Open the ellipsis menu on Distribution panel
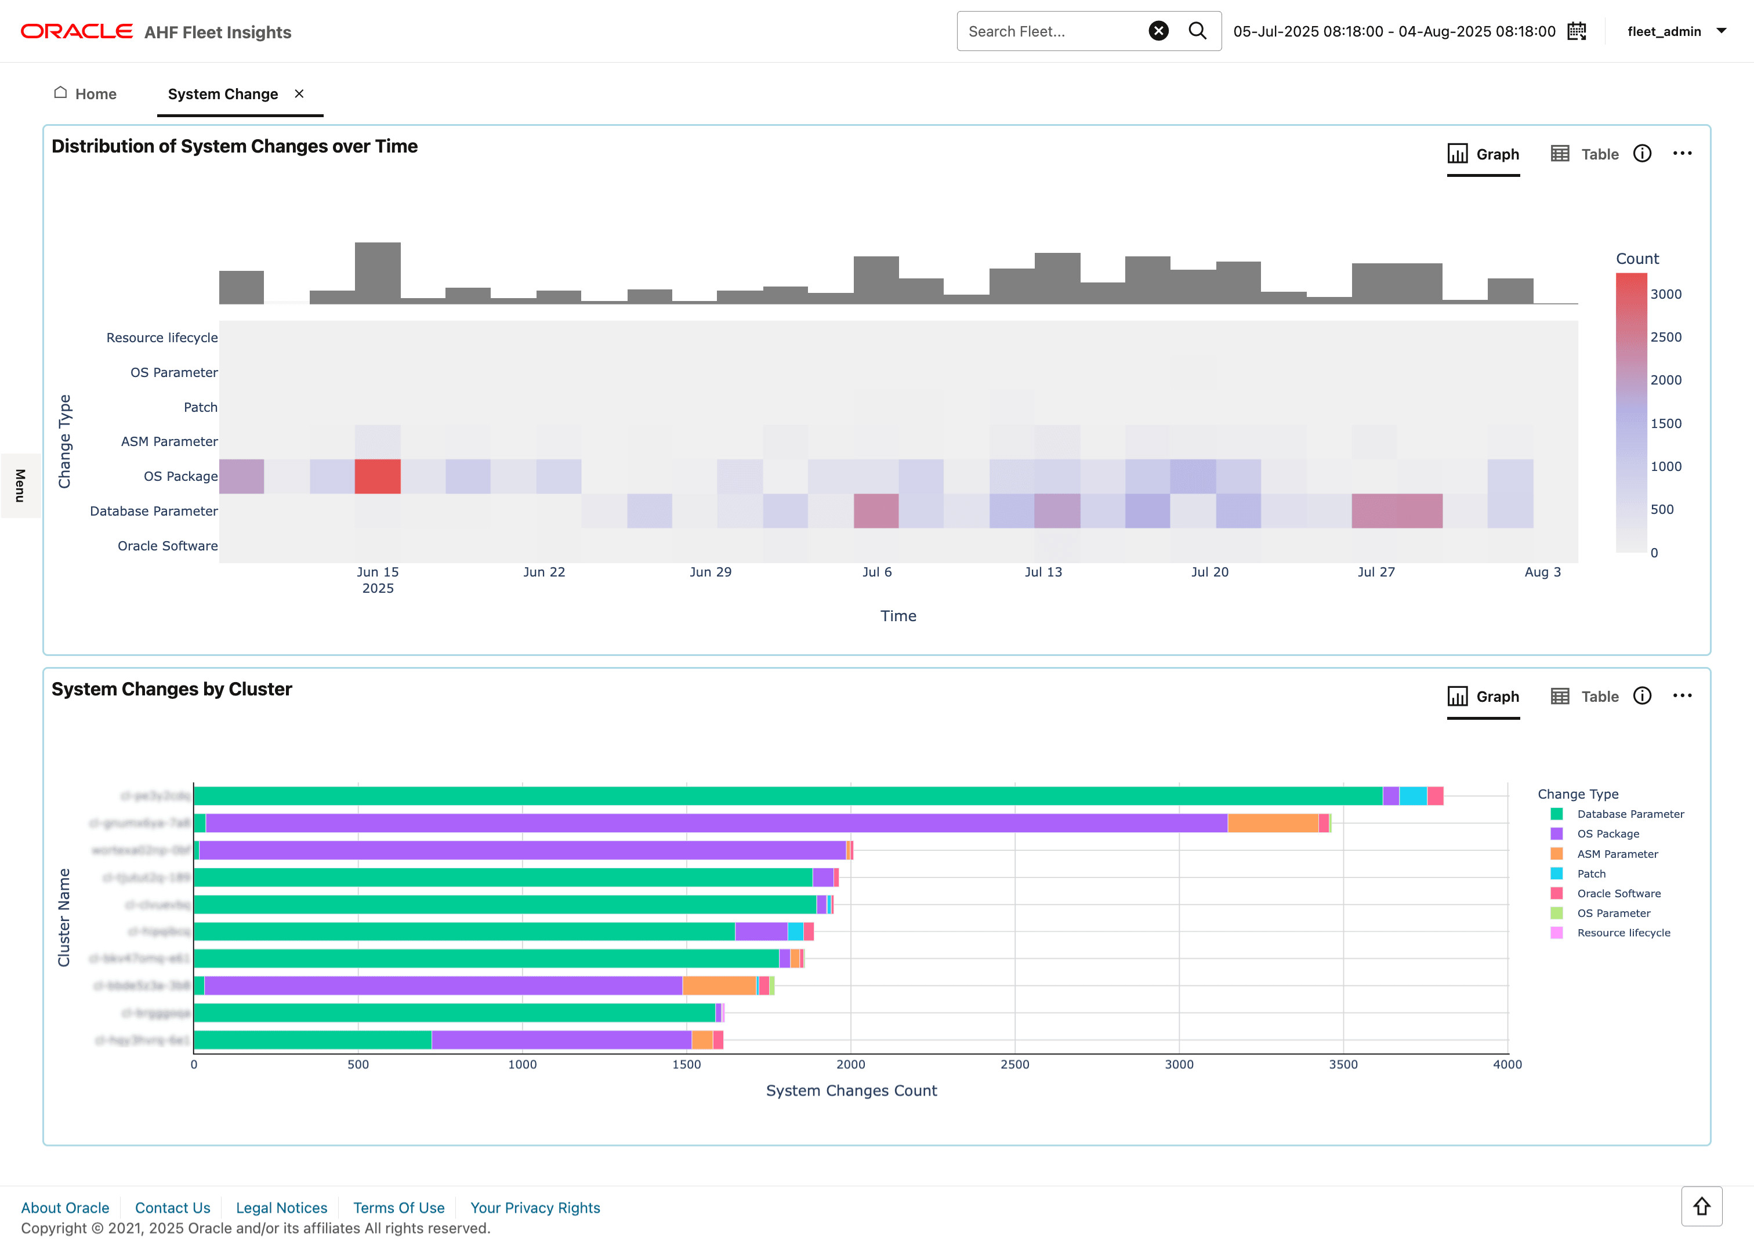This screenshot has width=1754, height=1247. pos(1682,153)
